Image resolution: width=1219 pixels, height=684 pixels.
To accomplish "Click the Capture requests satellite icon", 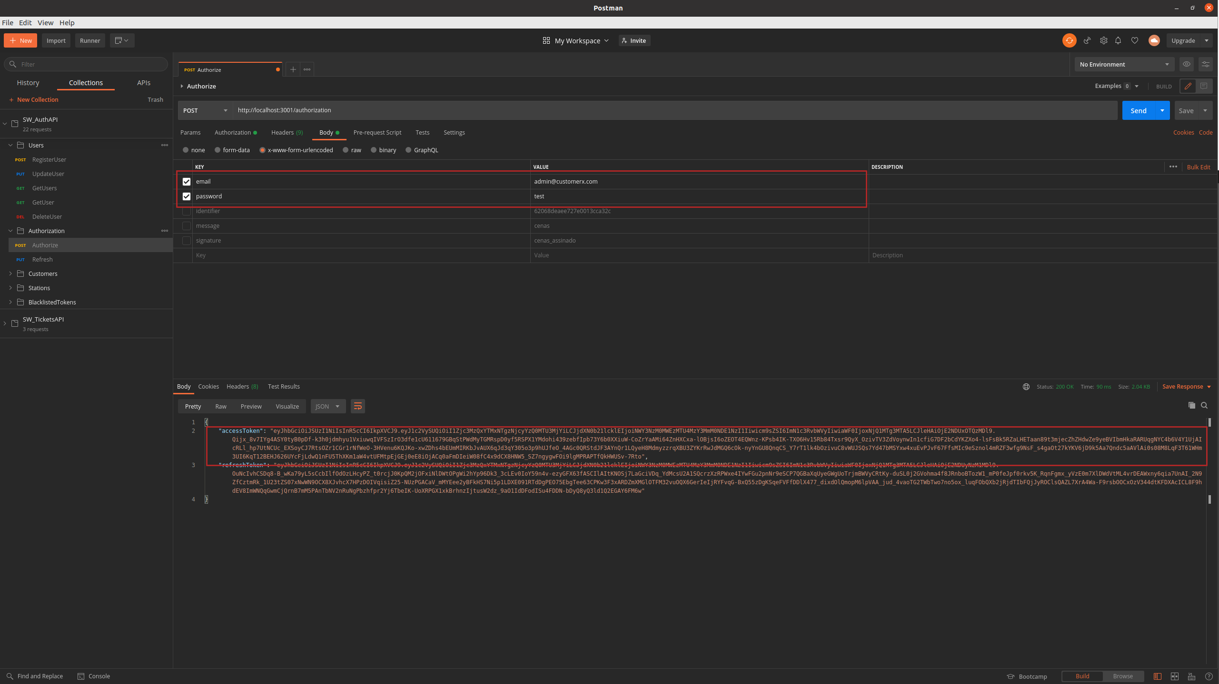I will [1087, 40].
